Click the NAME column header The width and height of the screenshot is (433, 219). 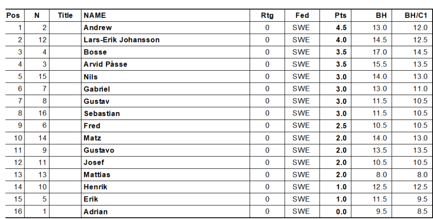click(95, 15)
